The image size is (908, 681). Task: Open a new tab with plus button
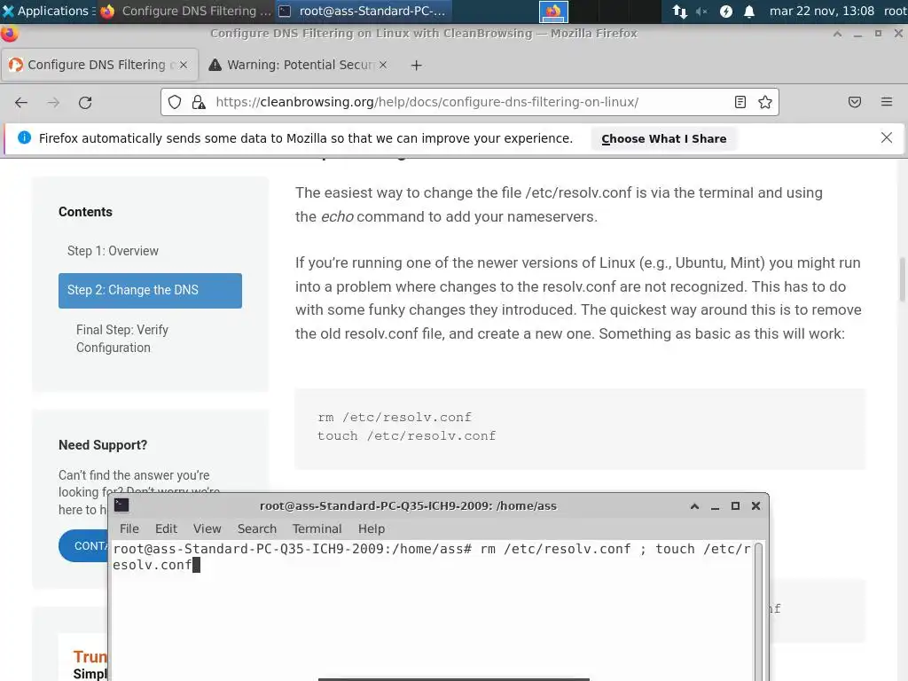pyautogui.click(x=416, y=66)
